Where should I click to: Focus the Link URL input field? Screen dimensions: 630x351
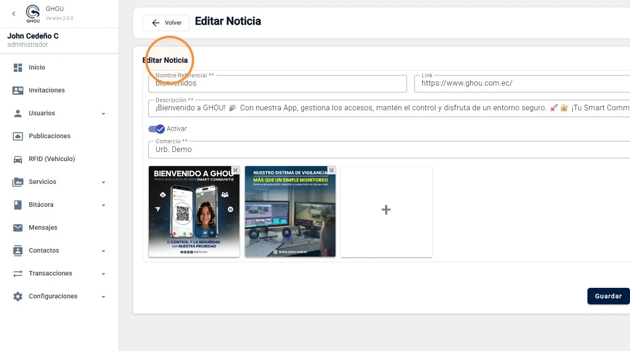coord(522,84)
